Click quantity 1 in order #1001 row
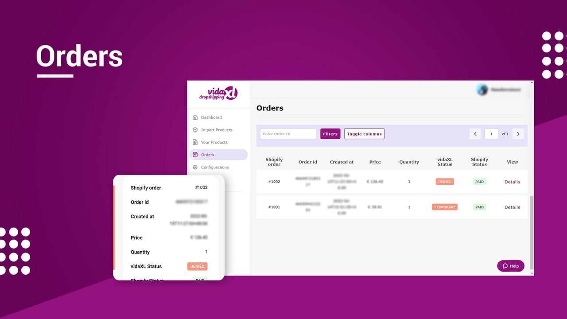Image resolution: width=567 pixels, height=319 pixels. pos(409,207)
